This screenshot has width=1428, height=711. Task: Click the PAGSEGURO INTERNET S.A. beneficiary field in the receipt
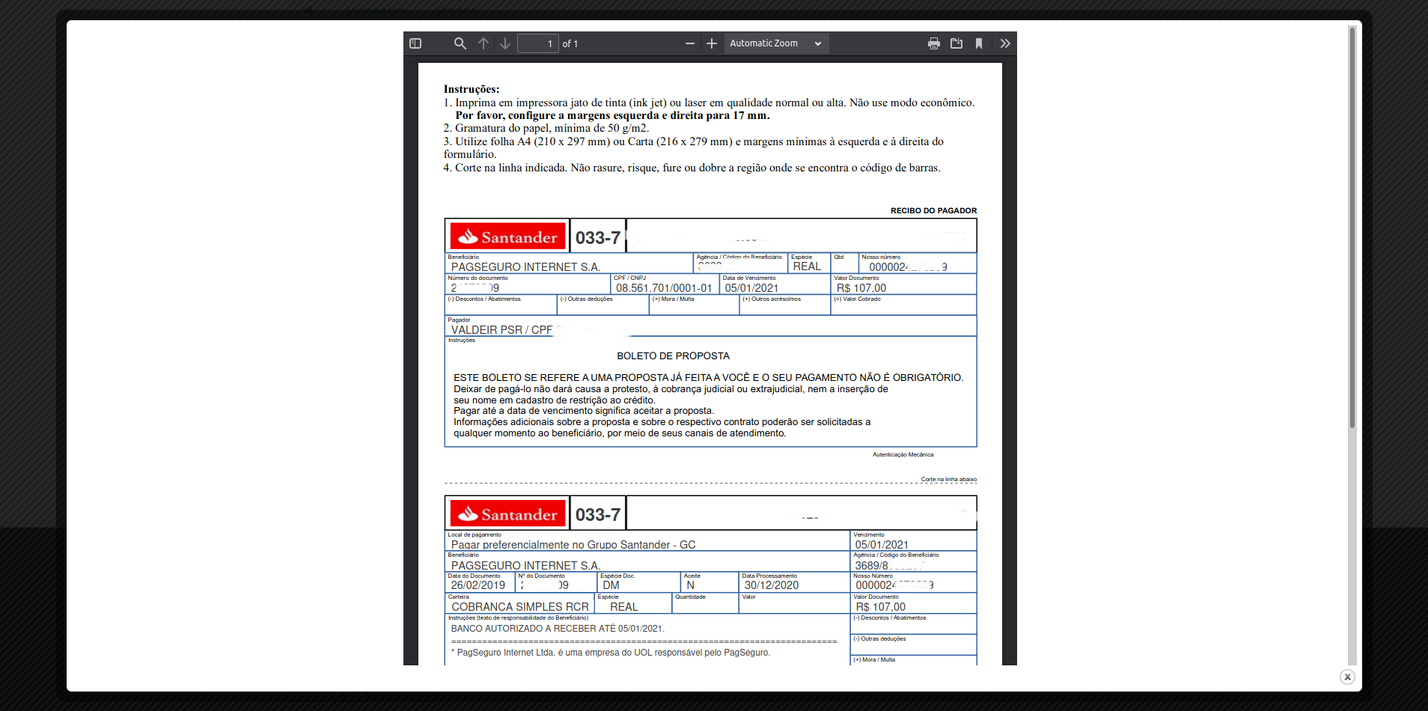point(525,266)
